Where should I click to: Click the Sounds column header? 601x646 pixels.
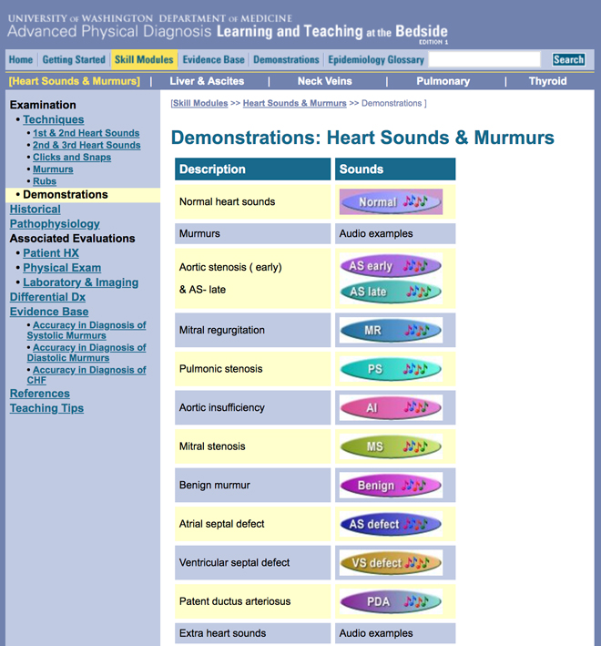tap(395, 169)
